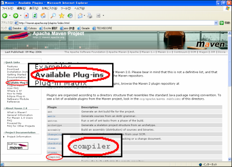Click the Apache Software Foundation link

85,52
